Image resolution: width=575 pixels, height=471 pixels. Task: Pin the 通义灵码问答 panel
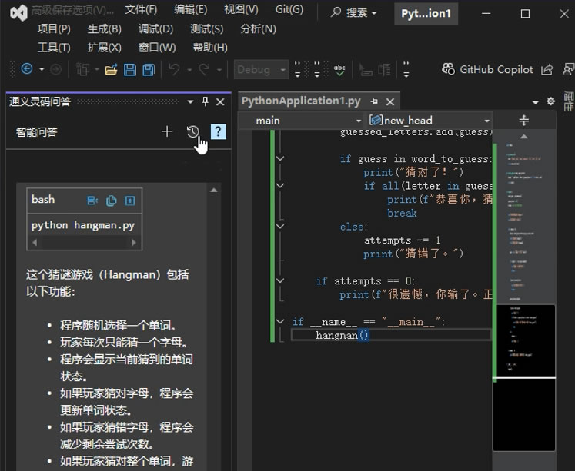206,101
